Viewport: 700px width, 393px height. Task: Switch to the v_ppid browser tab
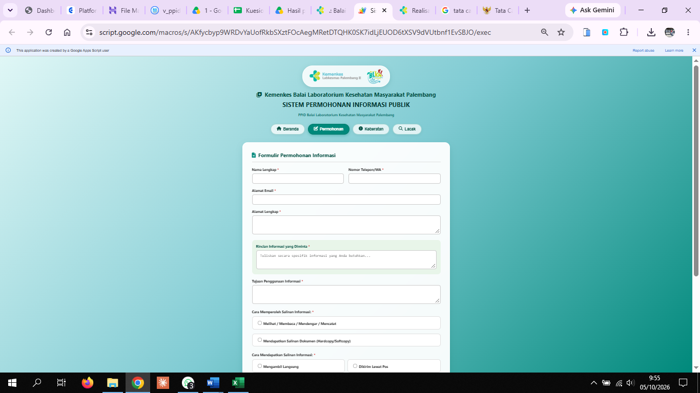tap(166, 10)
